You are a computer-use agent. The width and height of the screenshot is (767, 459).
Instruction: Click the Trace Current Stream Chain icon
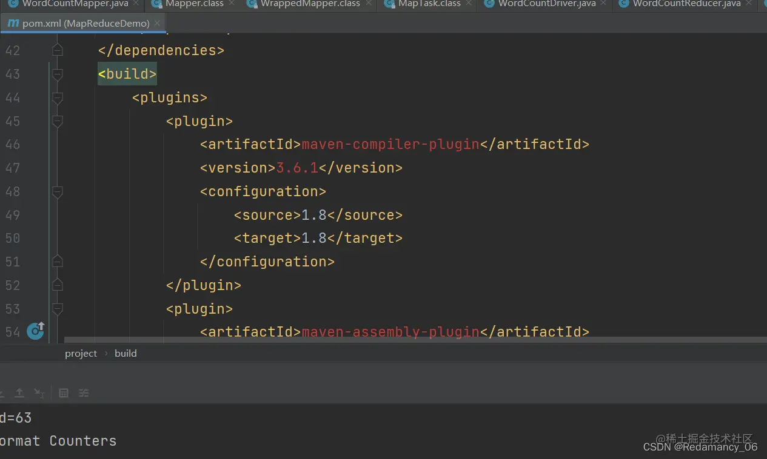pos(84,393)
